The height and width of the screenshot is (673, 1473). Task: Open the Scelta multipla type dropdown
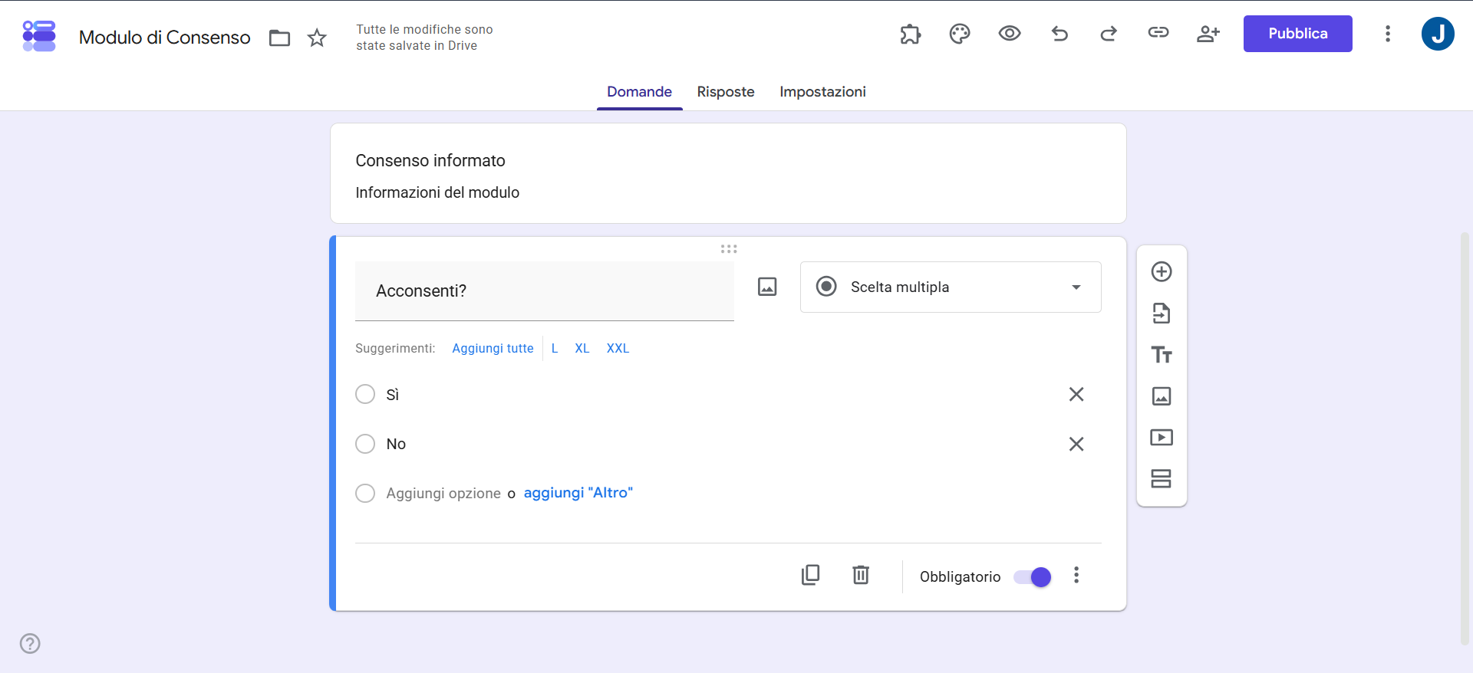click(x=951, y=287)
